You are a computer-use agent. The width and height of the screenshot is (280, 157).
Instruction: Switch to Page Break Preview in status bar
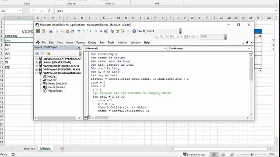[231, 154]
